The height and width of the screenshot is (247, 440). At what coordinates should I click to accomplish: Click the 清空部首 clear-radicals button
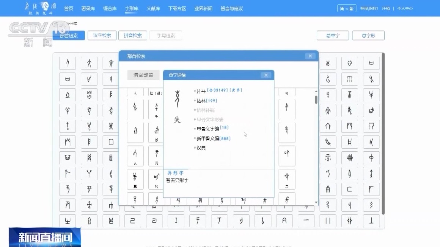143,75
